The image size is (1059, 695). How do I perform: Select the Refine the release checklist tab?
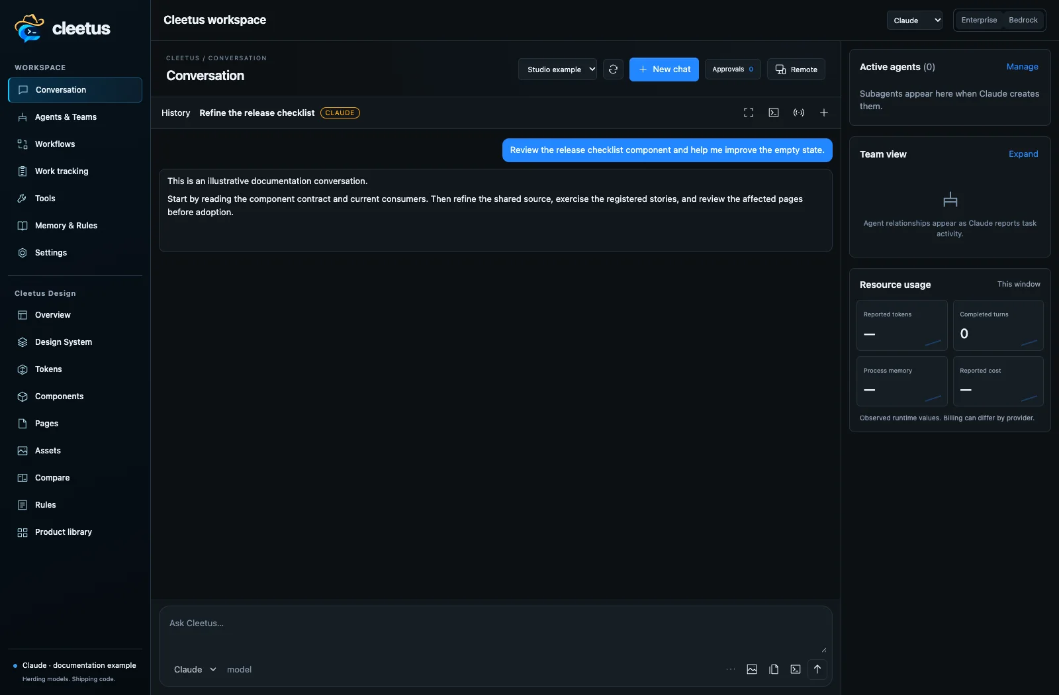[257, 113]
